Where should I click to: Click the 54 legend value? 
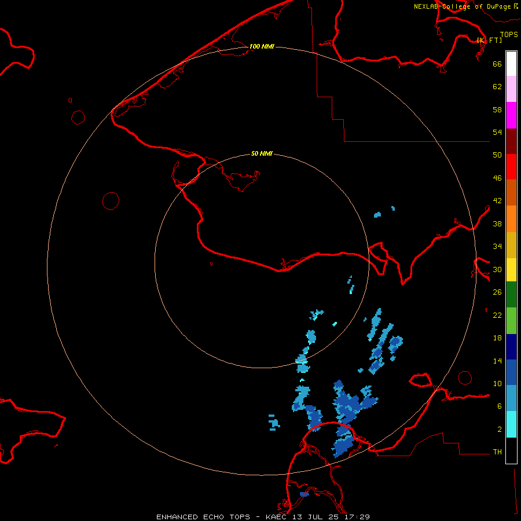click(x=497, y=132)
